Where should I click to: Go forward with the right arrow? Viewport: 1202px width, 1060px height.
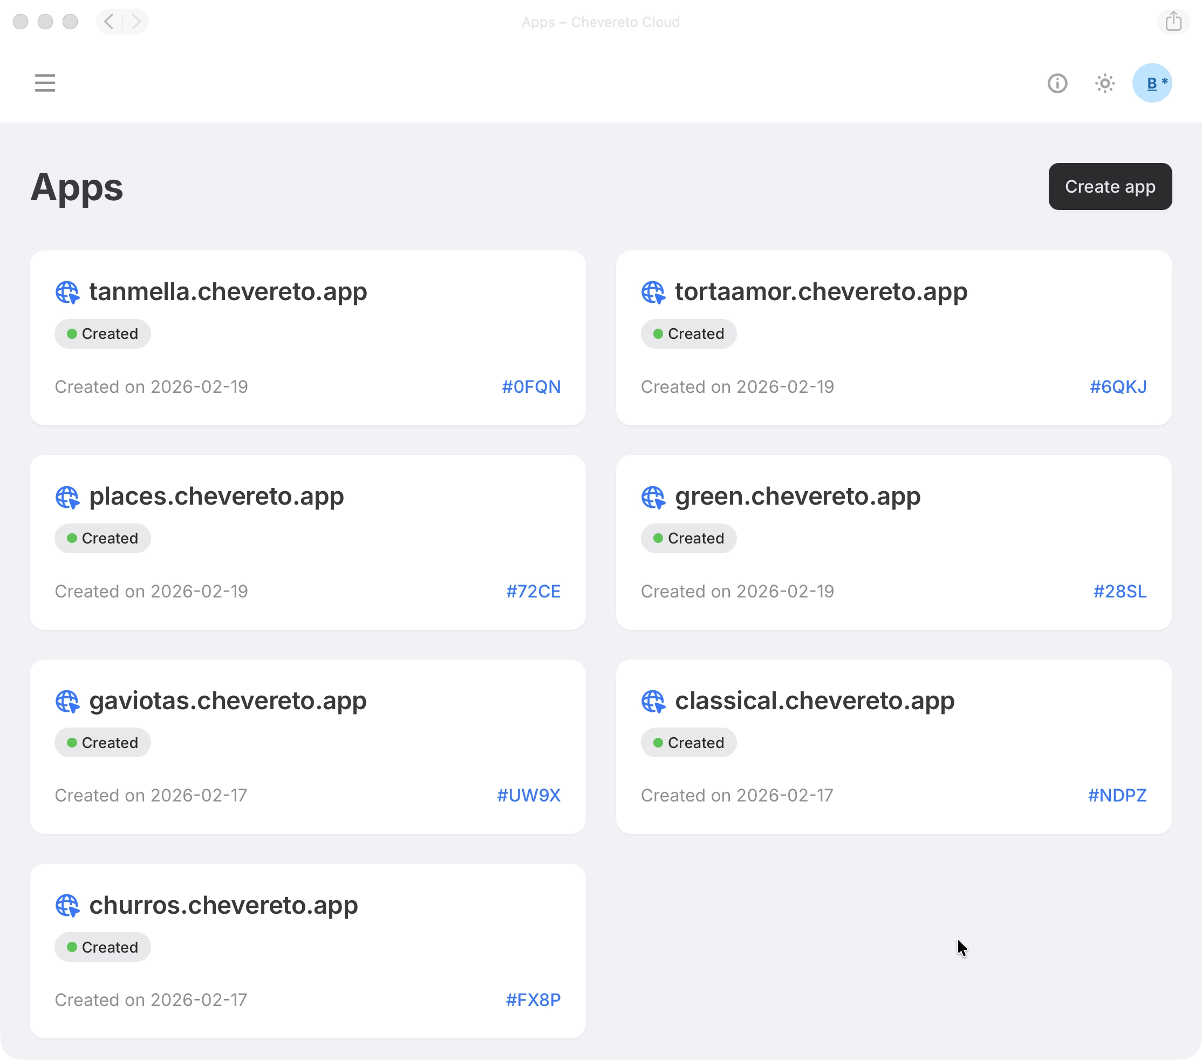pos(136,22)
